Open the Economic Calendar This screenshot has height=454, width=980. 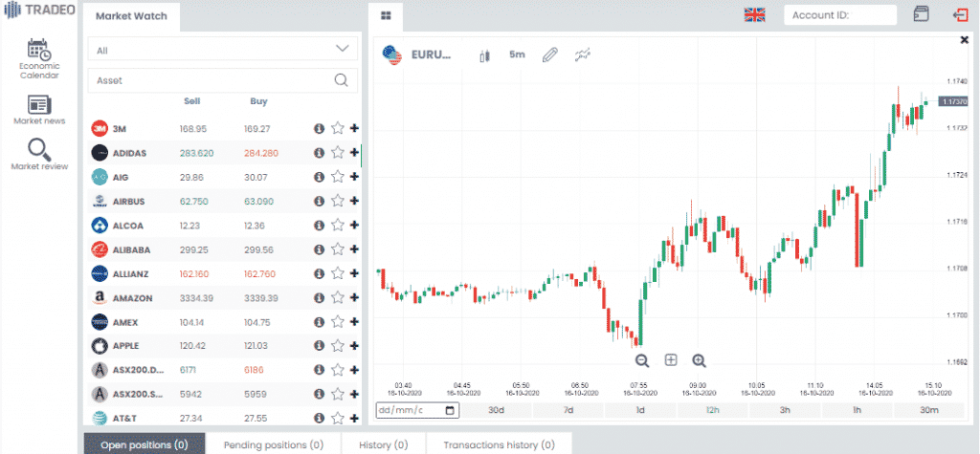39,59
